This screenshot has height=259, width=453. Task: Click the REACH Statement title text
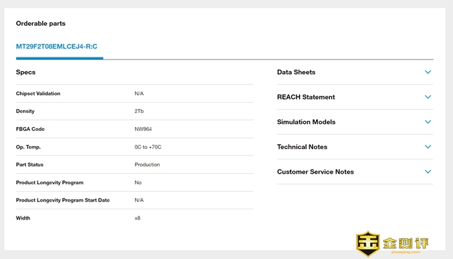click(x=305, y=97)
